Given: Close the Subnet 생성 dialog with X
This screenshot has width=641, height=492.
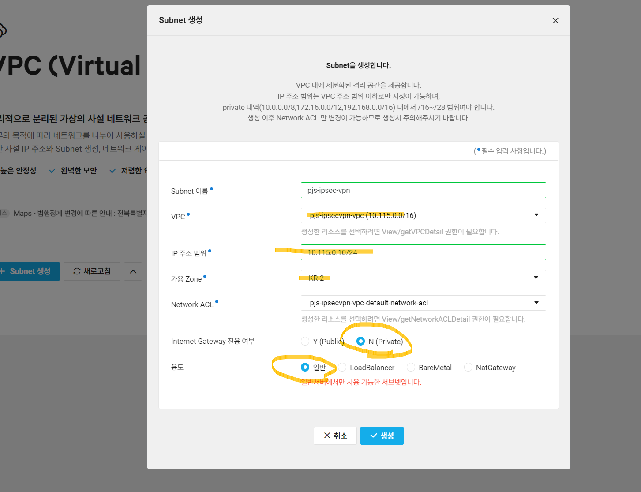Looking at the screenshot, I should point(555,21).
